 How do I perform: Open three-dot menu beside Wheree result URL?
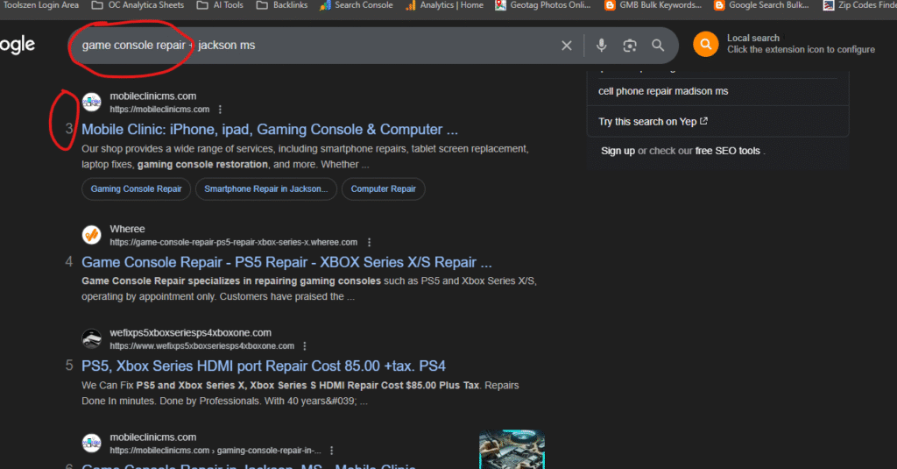(x=369, y=242)
